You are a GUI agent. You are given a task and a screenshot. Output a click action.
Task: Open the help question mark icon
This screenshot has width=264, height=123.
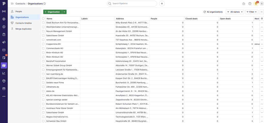point(250,4)
